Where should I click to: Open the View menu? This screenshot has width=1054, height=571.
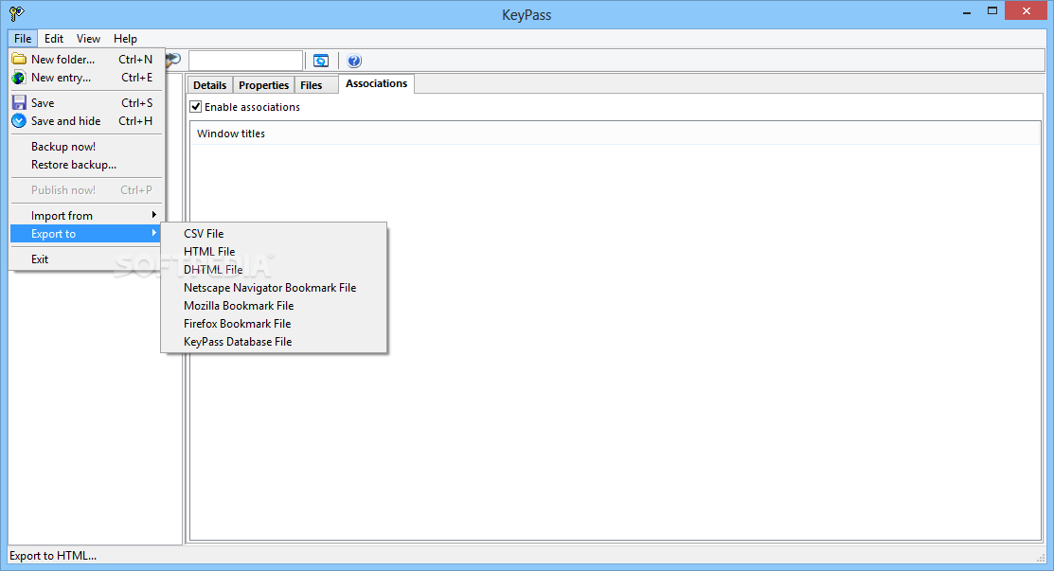point(88,38)
